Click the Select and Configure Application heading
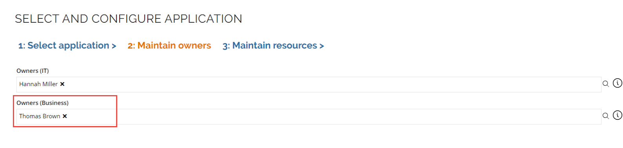 (129, 19)
